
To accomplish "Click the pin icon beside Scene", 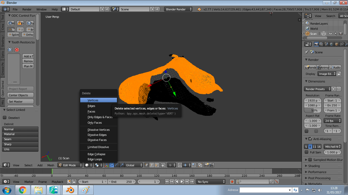I will pyautogui.click(x=306, y=52).
